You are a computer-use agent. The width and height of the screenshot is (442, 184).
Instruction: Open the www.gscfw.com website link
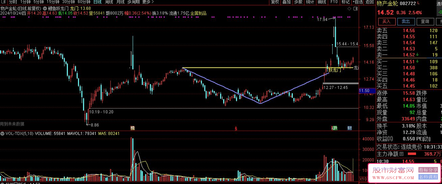393,178
